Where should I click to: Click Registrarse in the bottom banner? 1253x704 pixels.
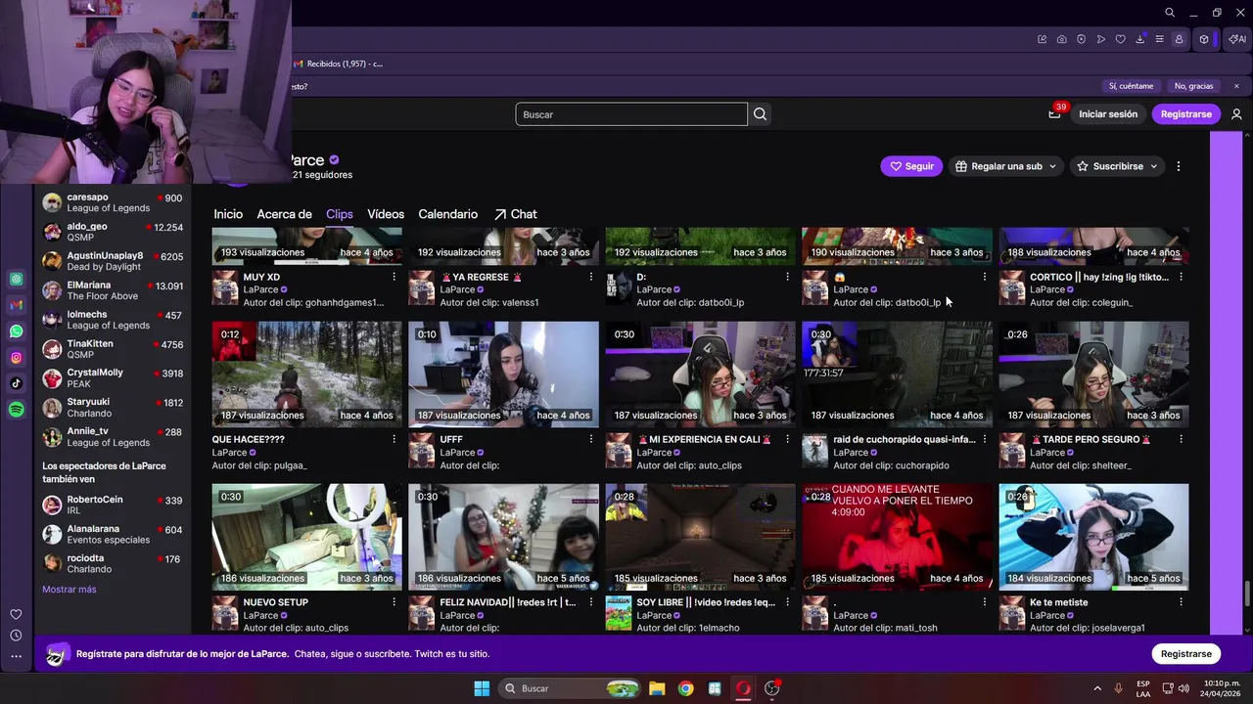1186,654
